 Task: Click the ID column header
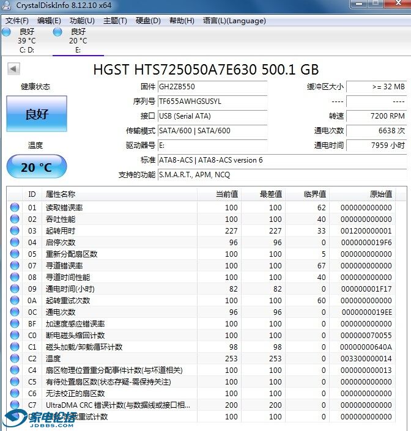point(32,194)
